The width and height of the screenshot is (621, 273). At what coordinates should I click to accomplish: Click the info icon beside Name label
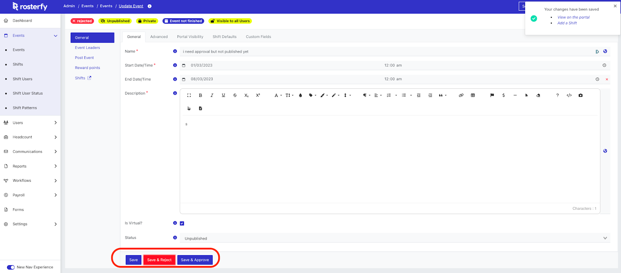[175, 51]
